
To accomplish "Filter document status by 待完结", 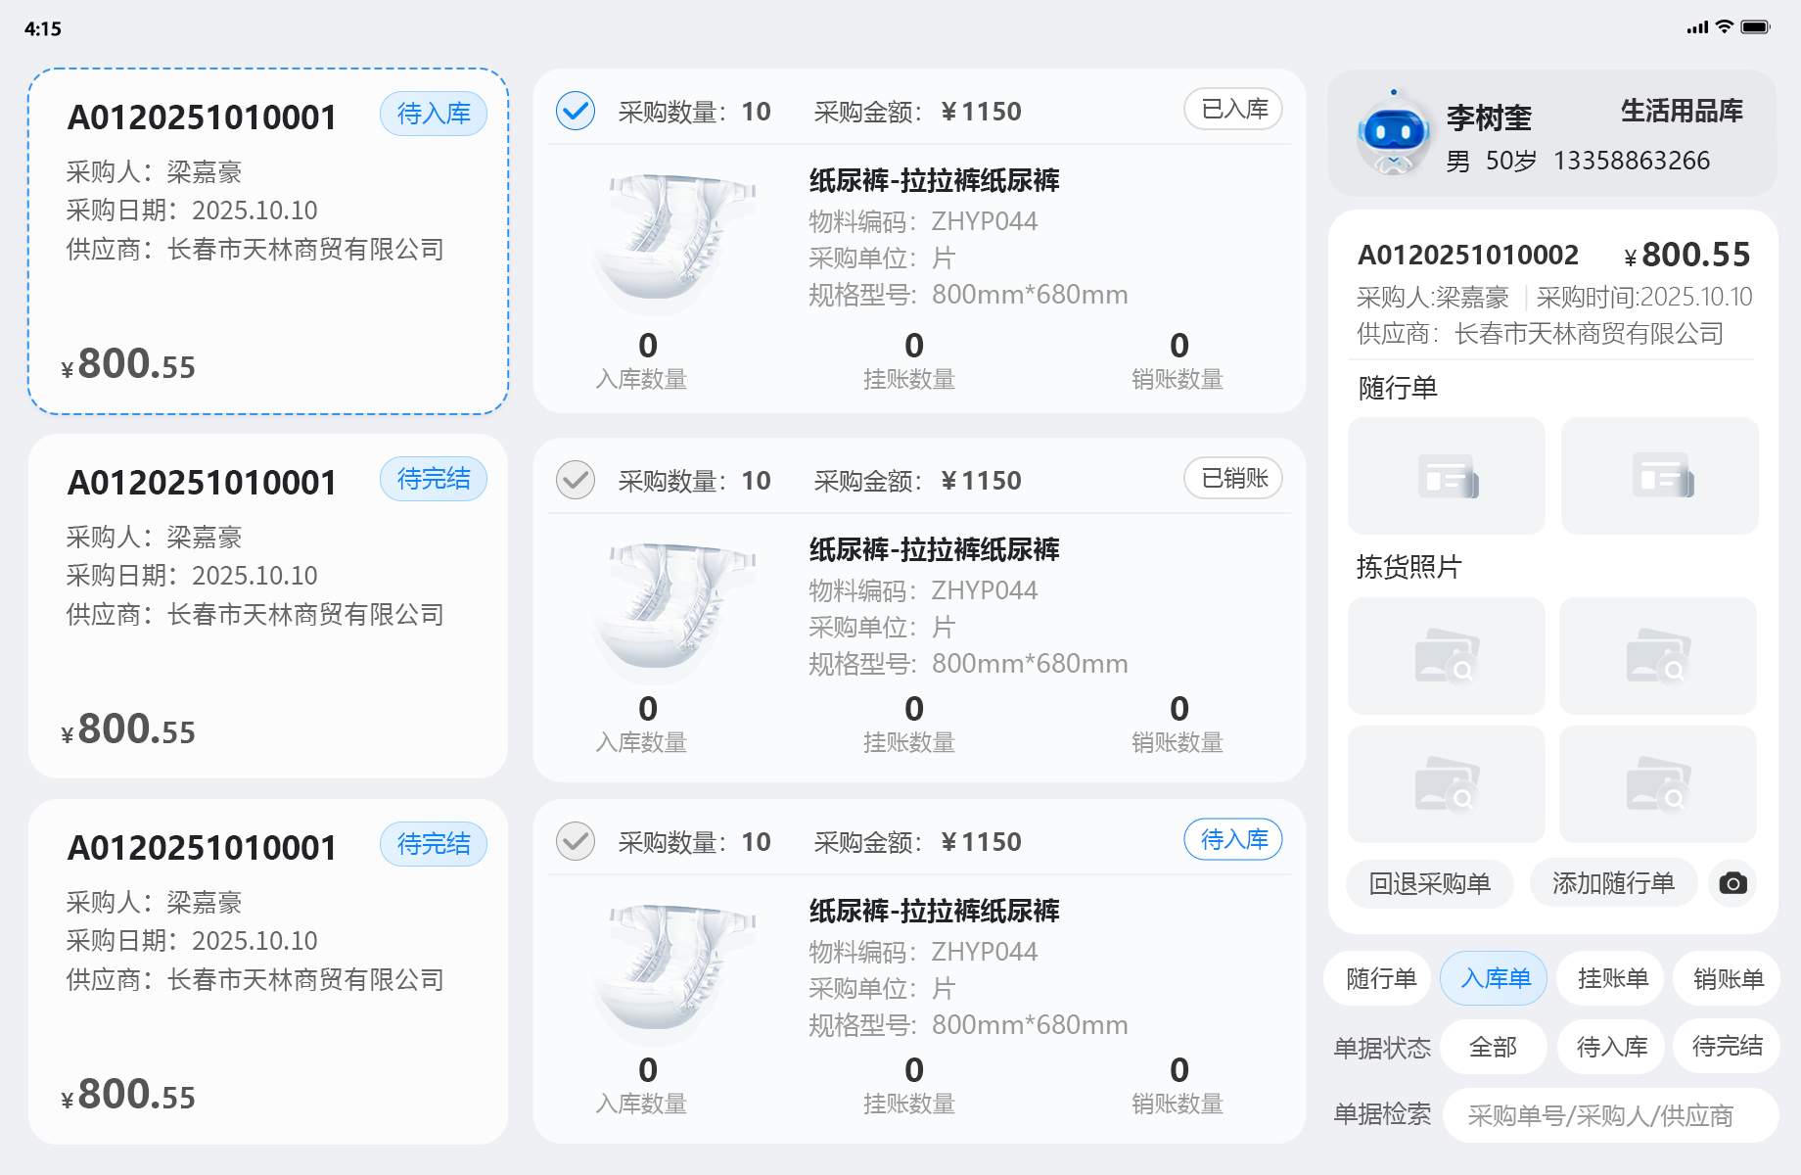I will coord(1727,1047).
